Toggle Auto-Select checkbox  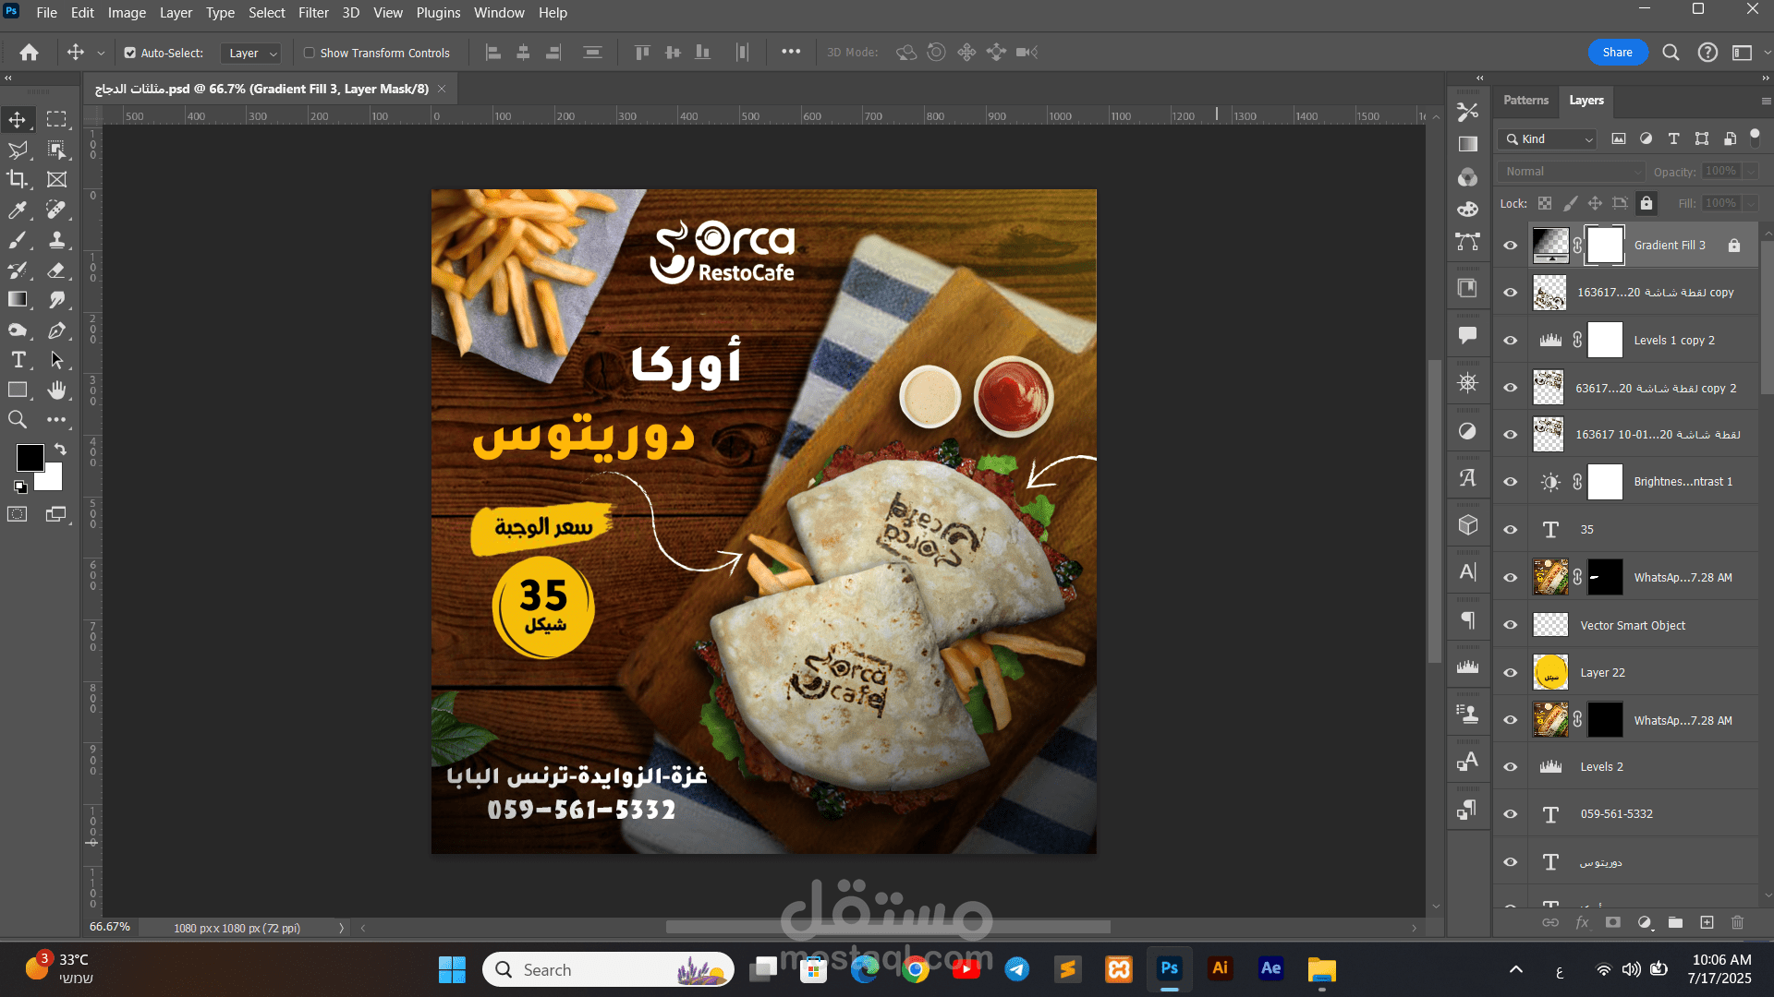(x=130, y=53)
